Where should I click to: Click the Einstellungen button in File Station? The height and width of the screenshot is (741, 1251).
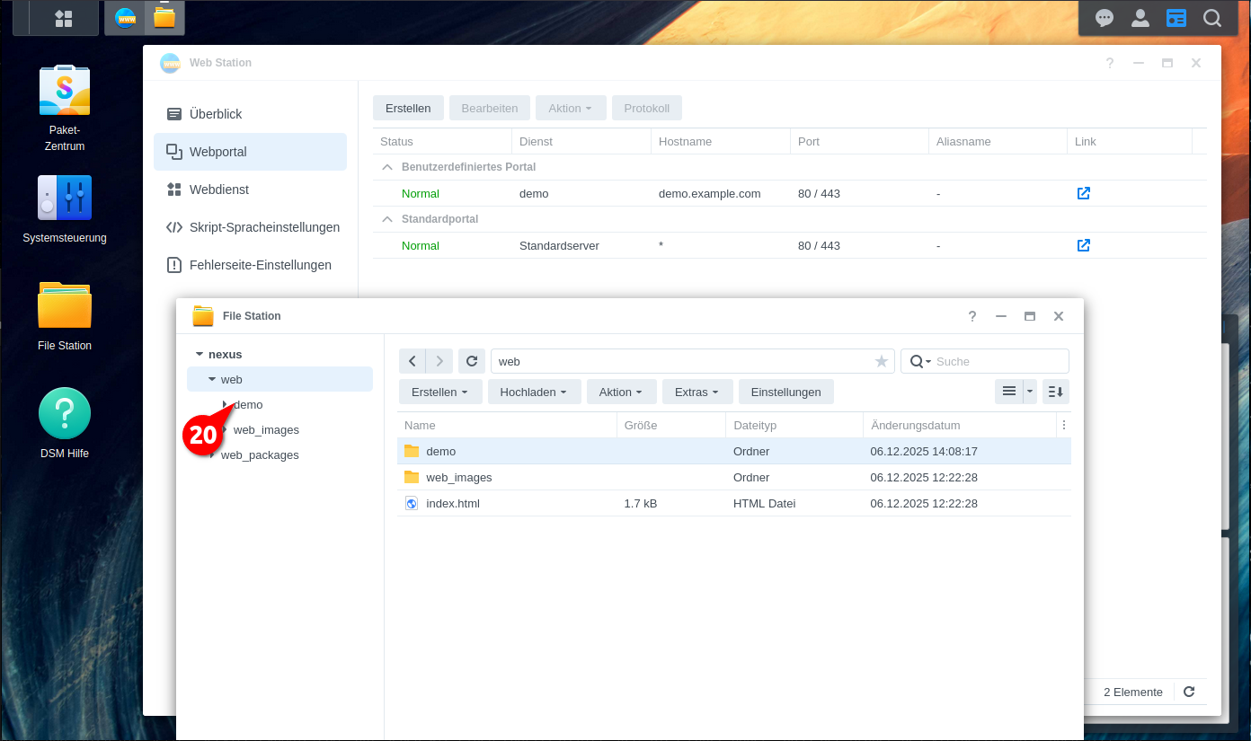(785, 392)
